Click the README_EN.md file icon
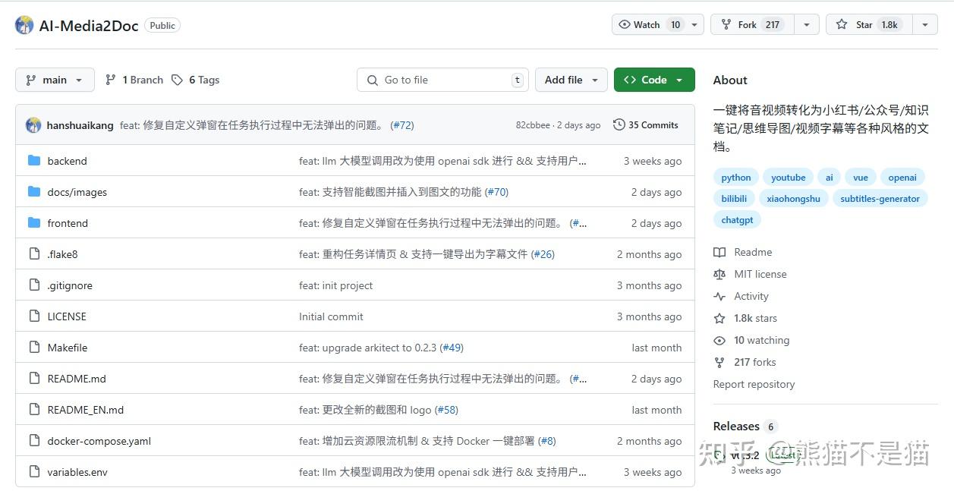954x491 pixels. (x=34, y=409)
